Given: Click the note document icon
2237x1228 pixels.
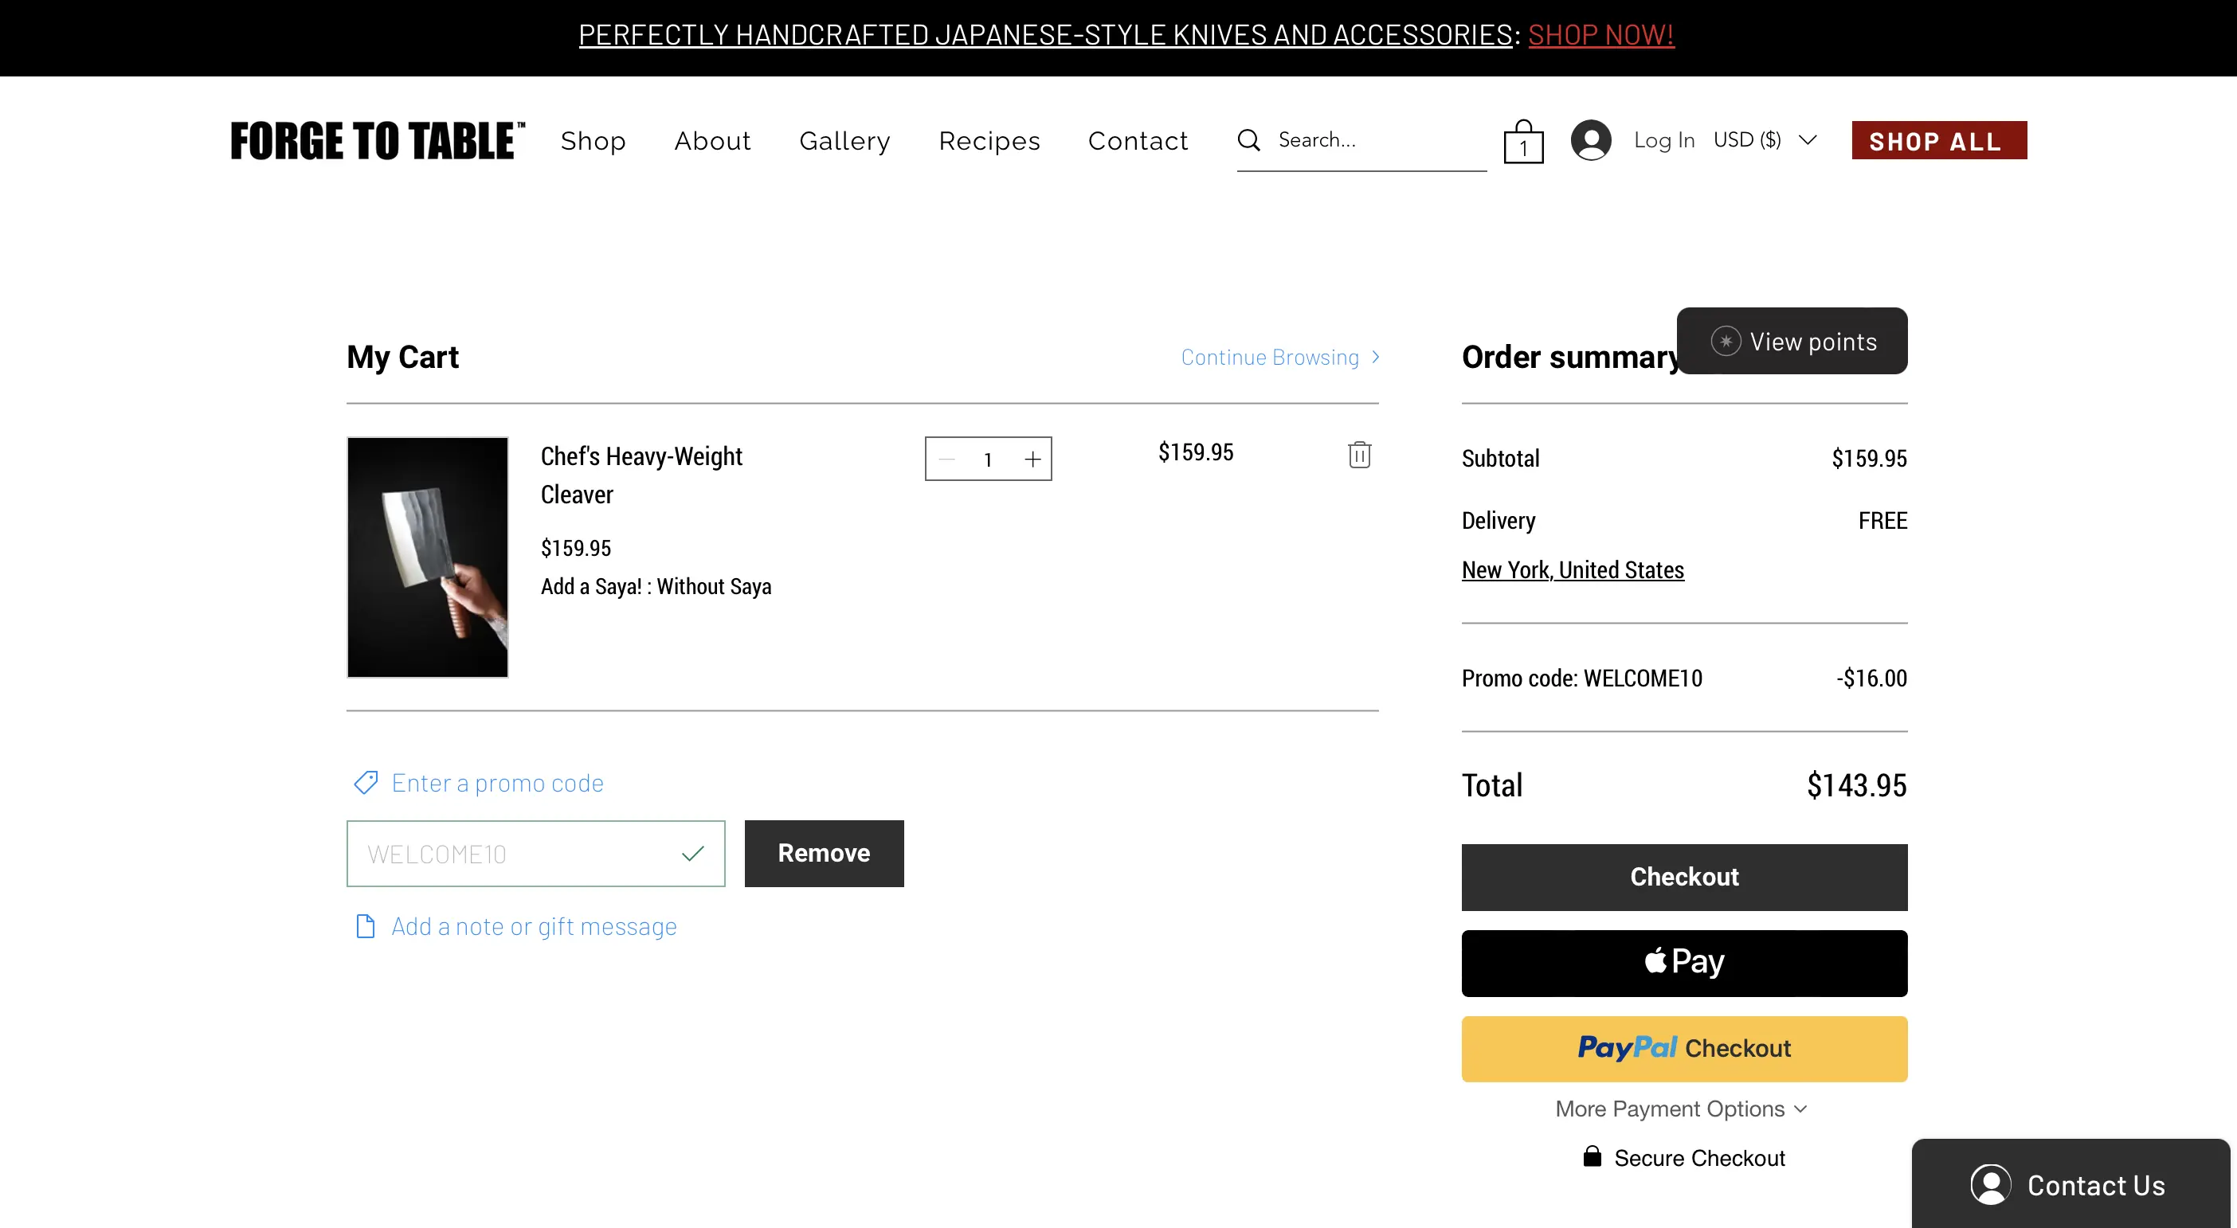Looking at the screenshot, I should tap(366, 927).
